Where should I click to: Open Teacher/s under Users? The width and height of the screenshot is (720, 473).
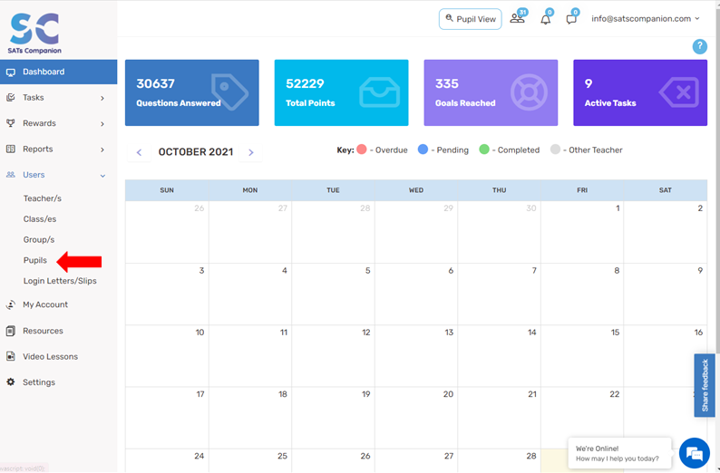(43, 198)
